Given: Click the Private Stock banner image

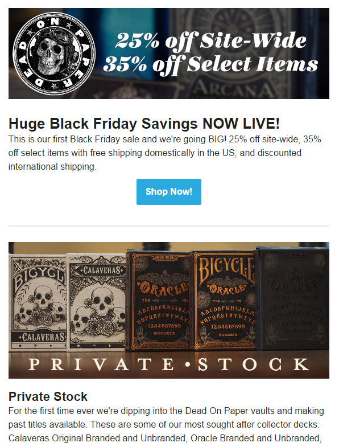Looking at the screenshot, I should point(168,310).
